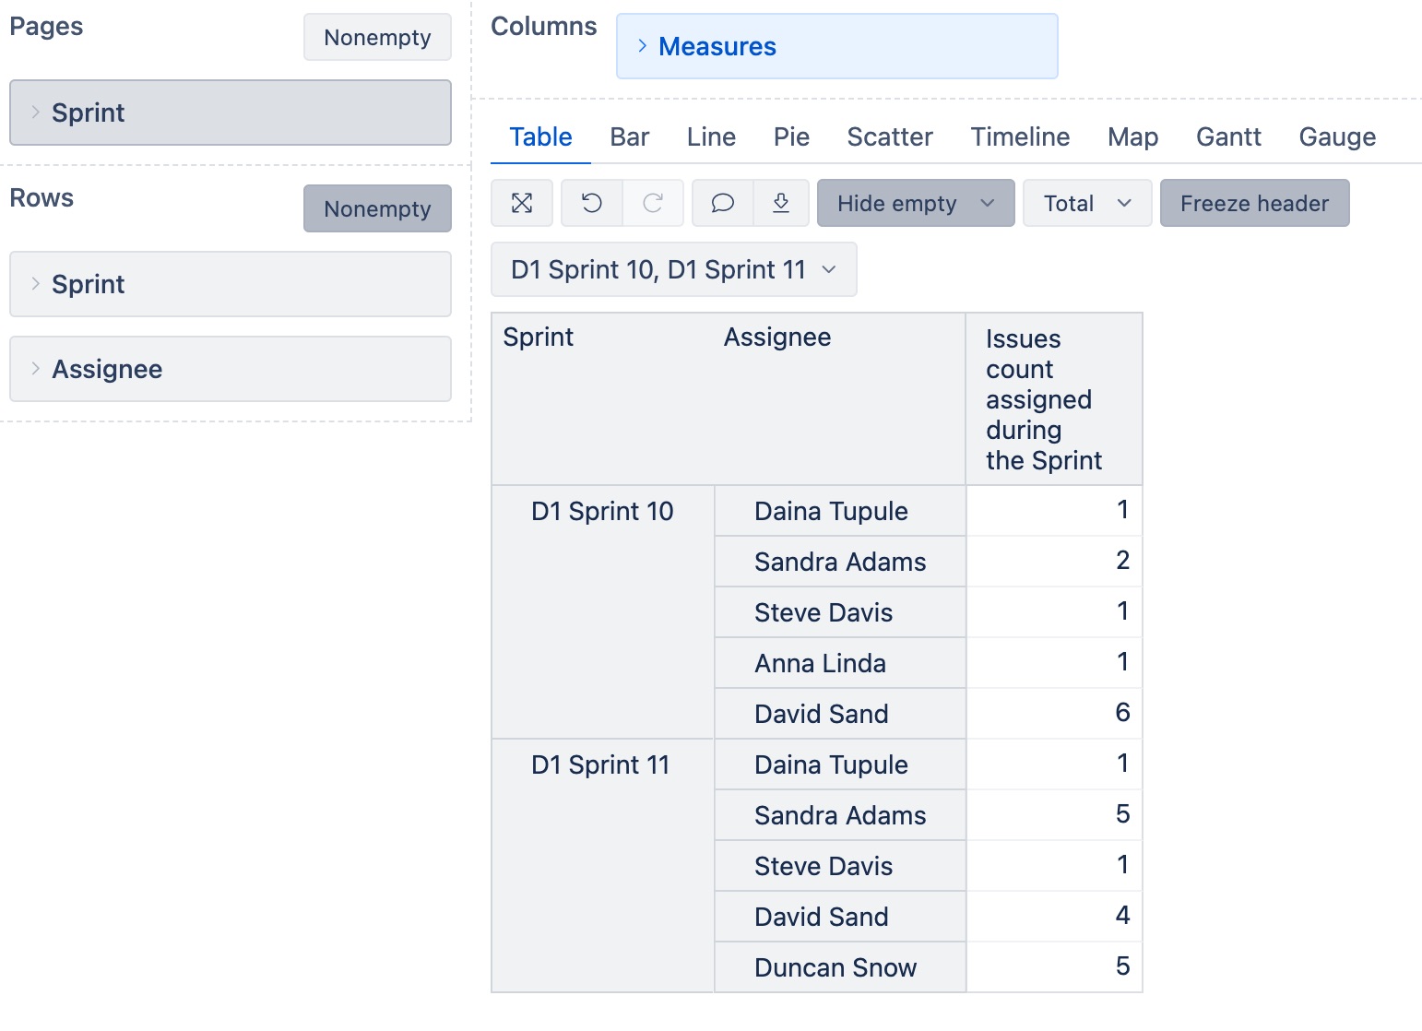Click the Issues count assigned during the Sprint header
This screenshot has height=1031, width=1422.
coord(1054,399)
